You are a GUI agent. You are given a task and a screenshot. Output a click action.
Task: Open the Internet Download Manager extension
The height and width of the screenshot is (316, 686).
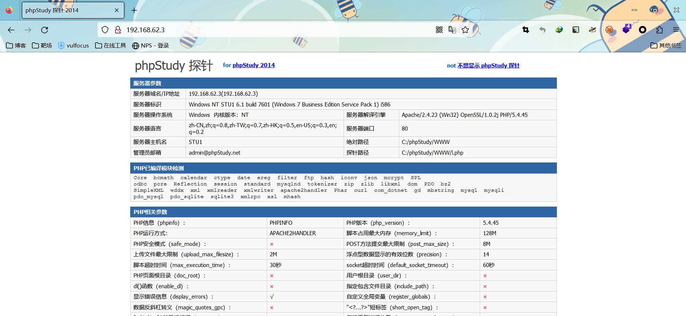click(x=559, y=30)
